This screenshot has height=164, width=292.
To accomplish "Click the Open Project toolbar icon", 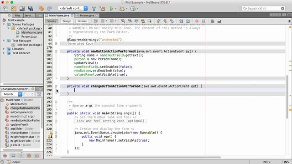I will pyautogui.click(x=22, y=9).
